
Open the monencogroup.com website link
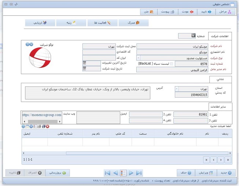tap(42, 115)
